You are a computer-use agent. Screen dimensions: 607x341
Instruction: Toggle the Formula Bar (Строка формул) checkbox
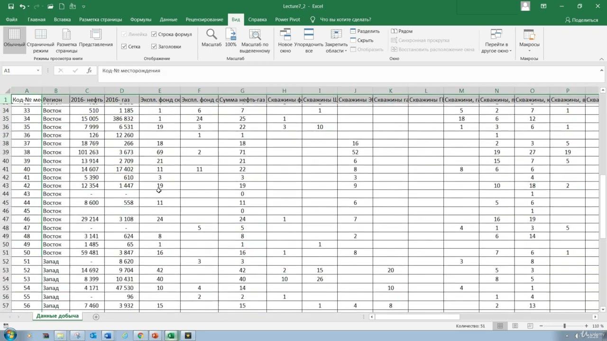155,35
